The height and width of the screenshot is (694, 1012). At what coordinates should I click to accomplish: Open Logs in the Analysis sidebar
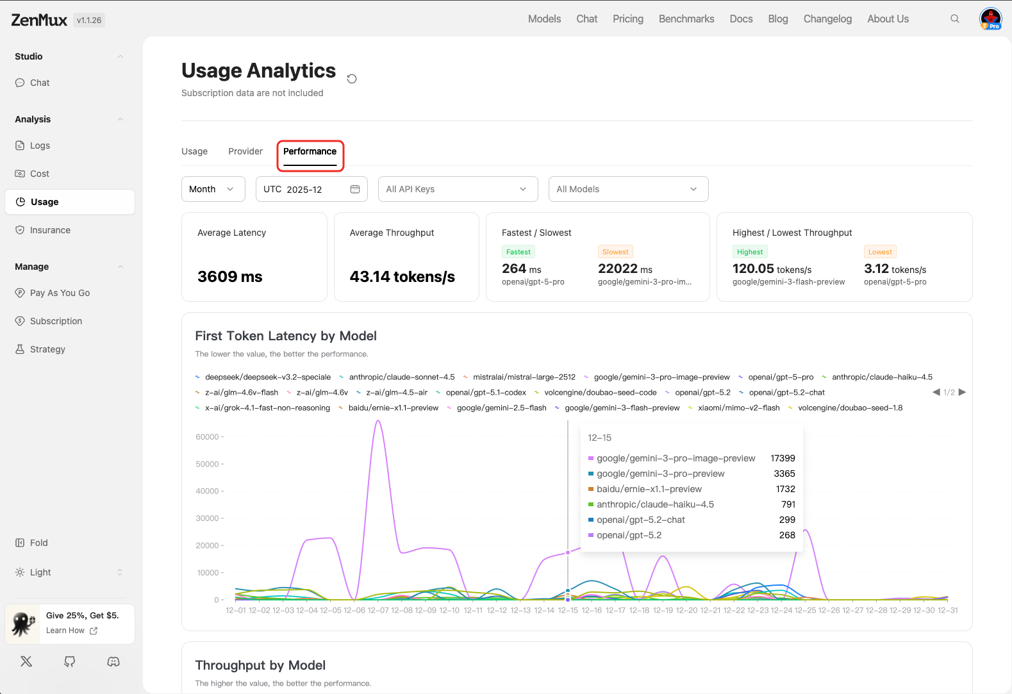pyautogui.click(x=40, y=145)
